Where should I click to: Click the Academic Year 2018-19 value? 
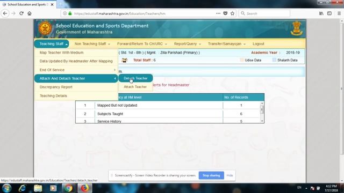[x=292, y=53]
